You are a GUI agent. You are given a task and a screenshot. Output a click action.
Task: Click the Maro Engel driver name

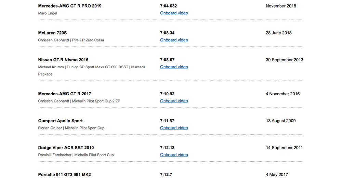pyautogui.click(x=48, y=13)
